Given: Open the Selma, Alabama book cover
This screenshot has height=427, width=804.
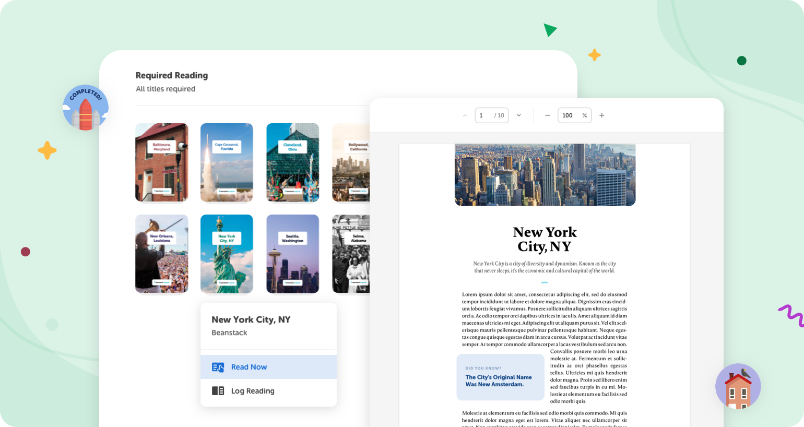Looking at the screenshot, I should 351,254.
